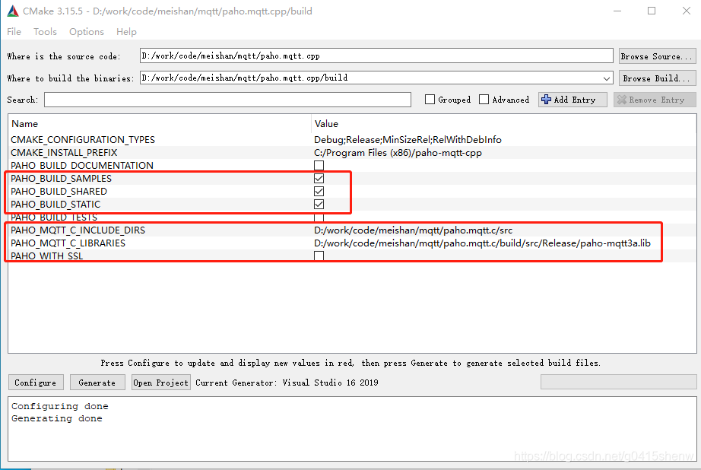Select the PAHO_BUILD_DOCUMENTATION row name
The width and height of the screenshot is (701, 470).
point(82,166)
